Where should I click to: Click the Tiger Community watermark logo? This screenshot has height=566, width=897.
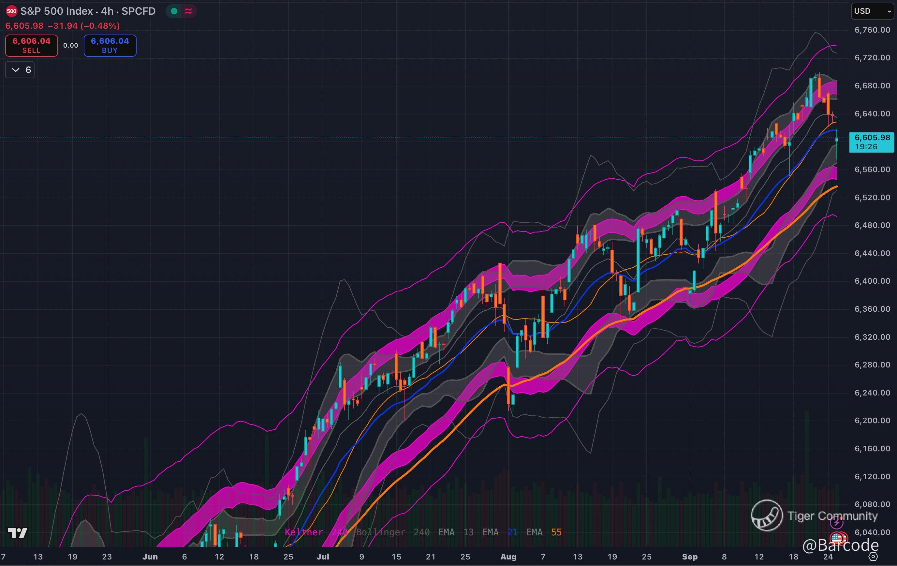(767, 515)
